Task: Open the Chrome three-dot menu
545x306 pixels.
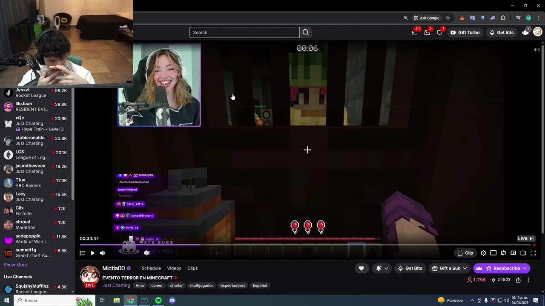Action: pos(539,18)
